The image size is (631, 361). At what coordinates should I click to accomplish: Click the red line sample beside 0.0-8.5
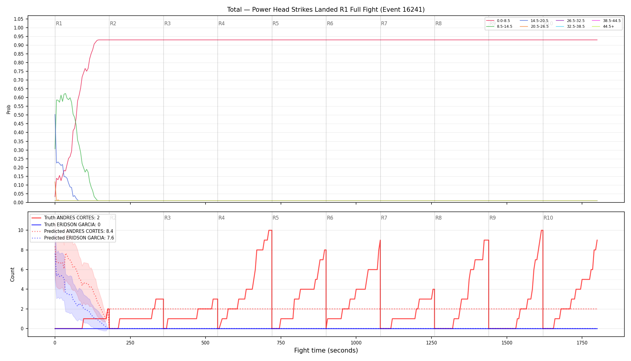[x=490, y=21]
